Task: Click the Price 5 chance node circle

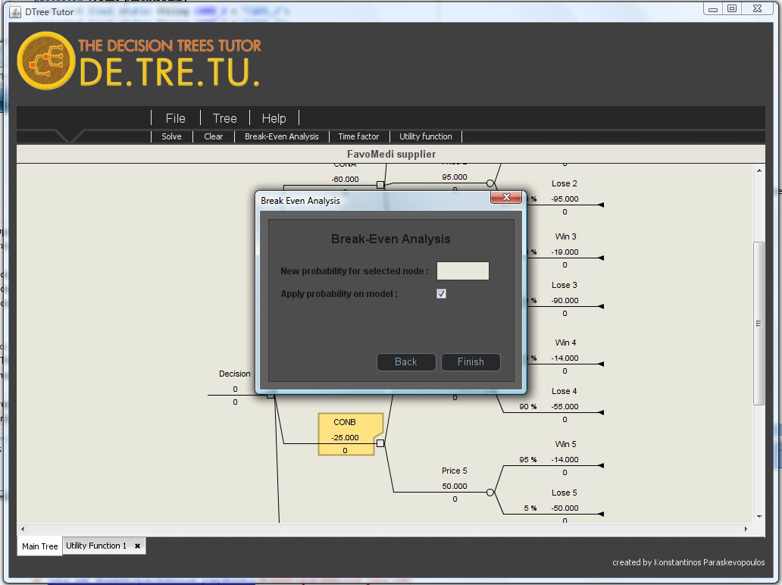Action: click(490, 493)
